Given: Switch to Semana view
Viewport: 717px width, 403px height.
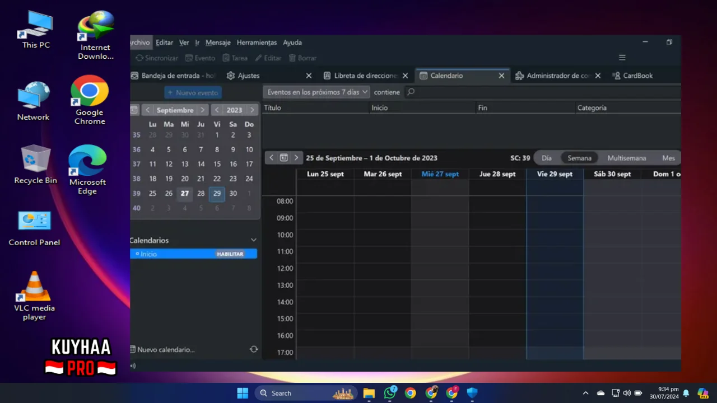Looking at the screenshot, I should coord(579,158).
